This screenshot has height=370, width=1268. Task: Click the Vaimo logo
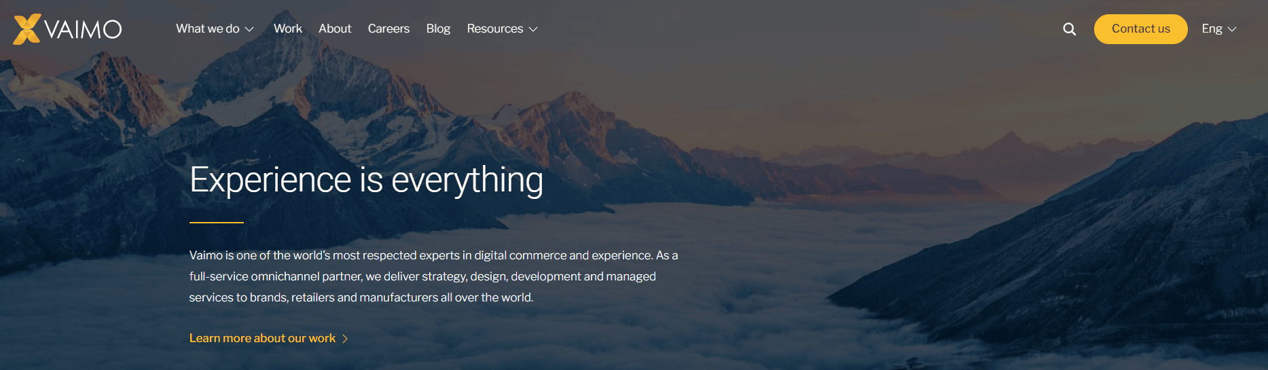(x=67, y=29)
